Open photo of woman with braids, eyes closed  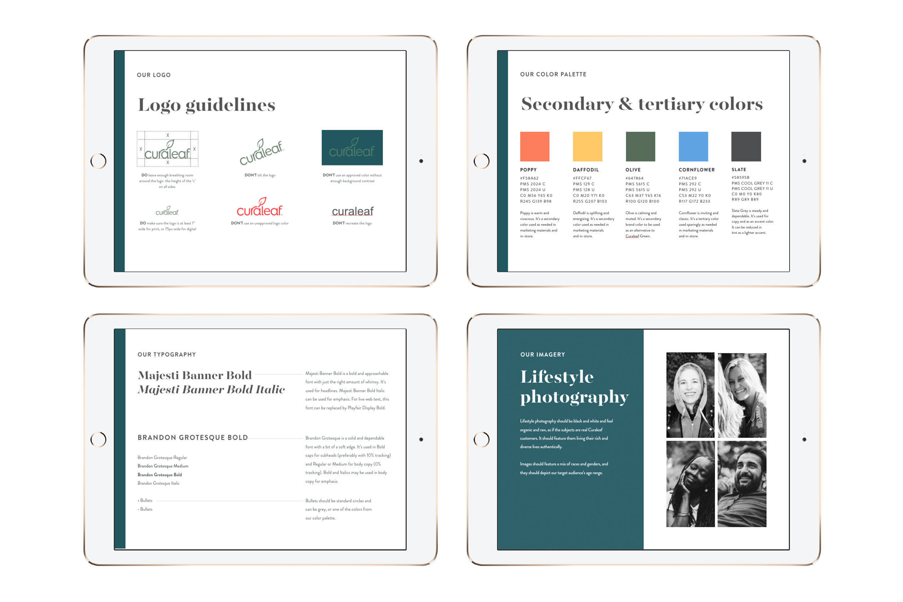(690, 484)
